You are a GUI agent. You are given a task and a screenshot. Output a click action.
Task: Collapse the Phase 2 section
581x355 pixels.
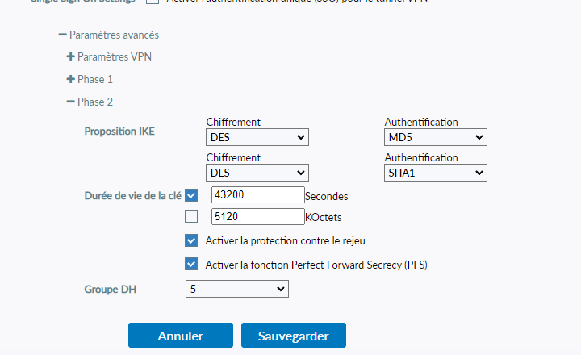(x=70, y=102)
